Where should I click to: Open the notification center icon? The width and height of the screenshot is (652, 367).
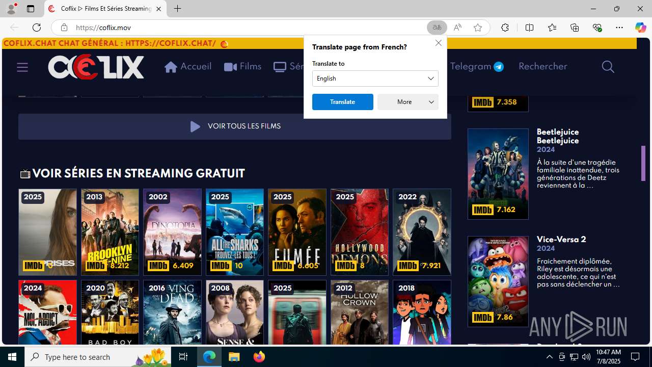(635, 357)
